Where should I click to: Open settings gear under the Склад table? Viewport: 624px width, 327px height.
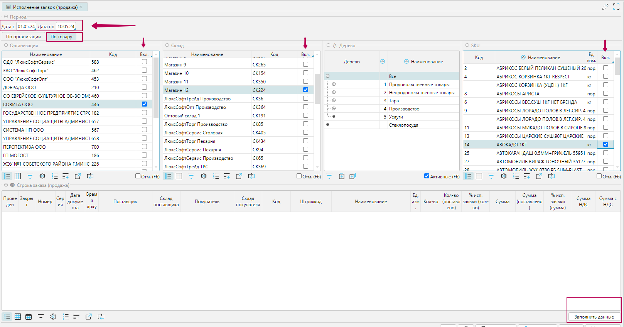204,176
